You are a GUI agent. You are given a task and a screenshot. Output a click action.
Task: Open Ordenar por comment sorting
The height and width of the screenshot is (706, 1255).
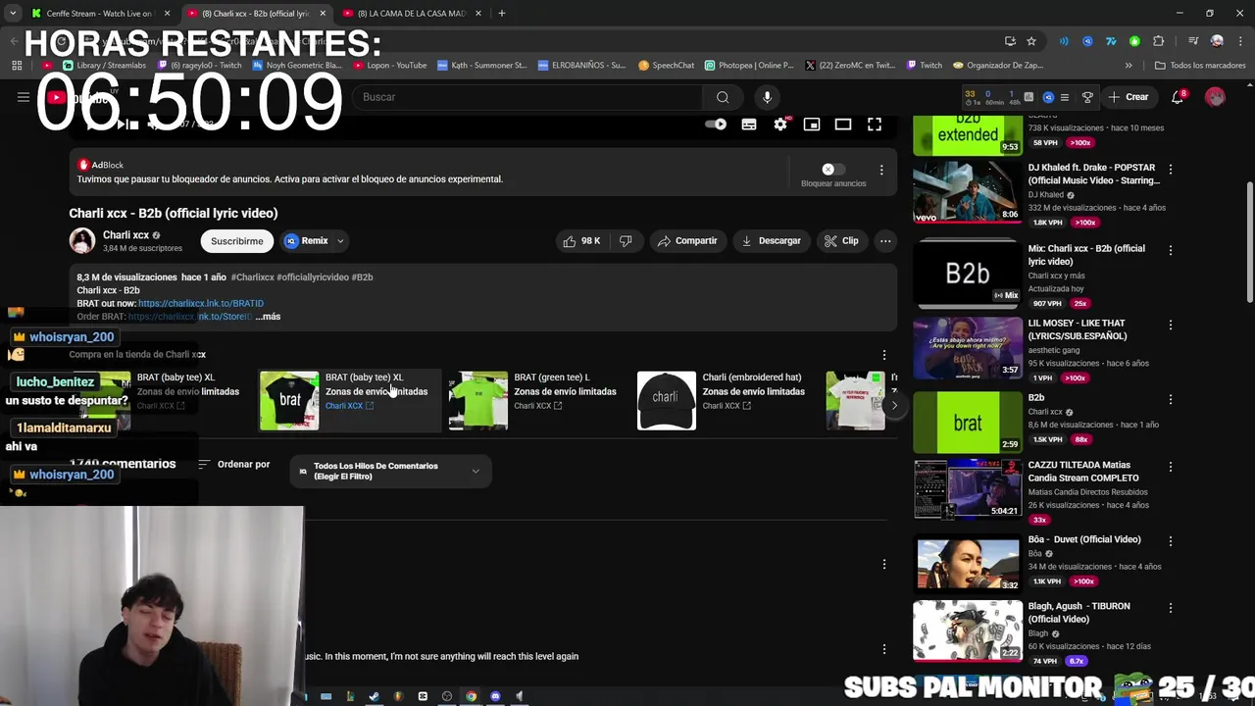(234, 465)
